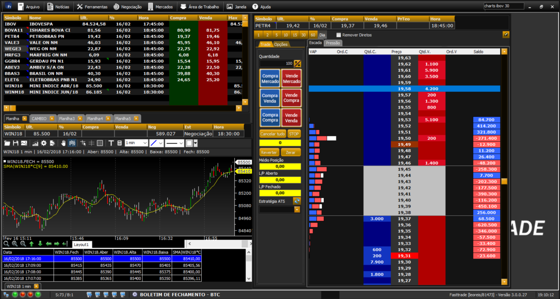Open chart settings via the gear icon
560x299 pixels.
click(44, 143)
